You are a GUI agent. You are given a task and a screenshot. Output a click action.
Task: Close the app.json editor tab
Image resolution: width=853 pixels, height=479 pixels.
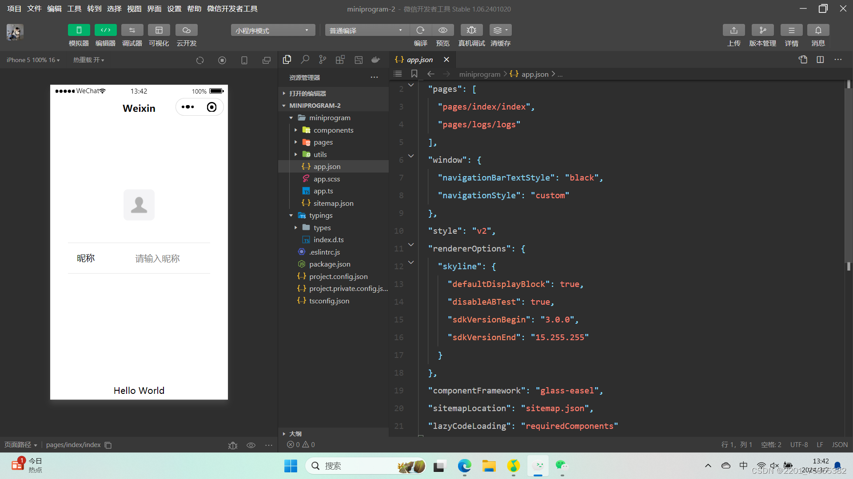[x=446, y=59]
